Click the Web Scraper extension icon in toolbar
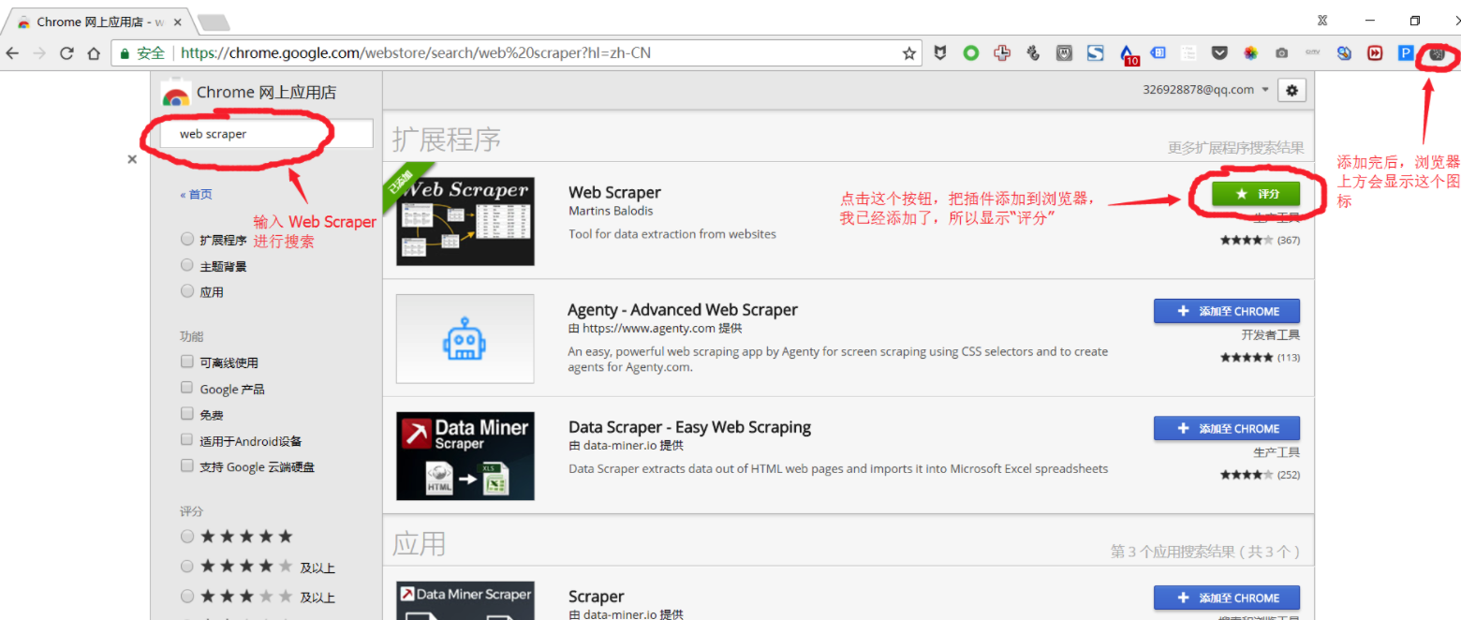This screenshot has height=620, width=1461. tap(1437, 54)
